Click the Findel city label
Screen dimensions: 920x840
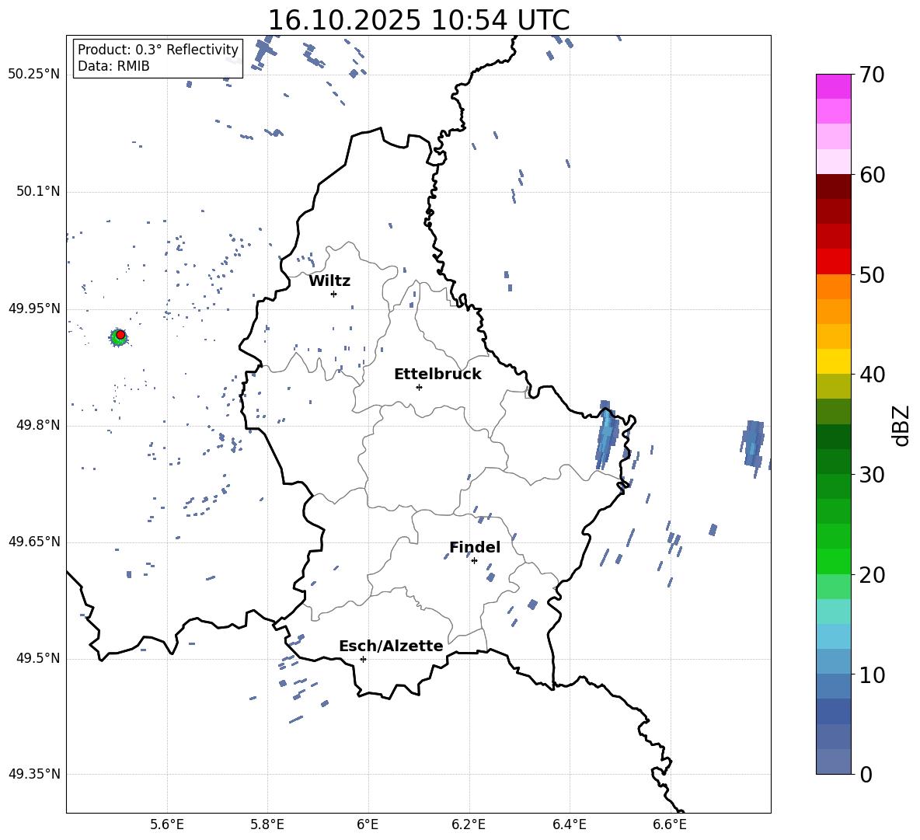click(475, 547)
